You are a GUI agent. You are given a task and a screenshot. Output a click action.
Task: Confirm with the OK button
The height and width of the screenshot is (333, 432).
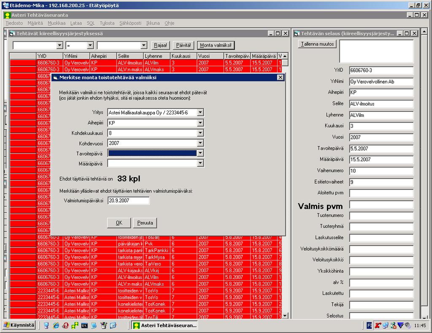coord(119,223)
